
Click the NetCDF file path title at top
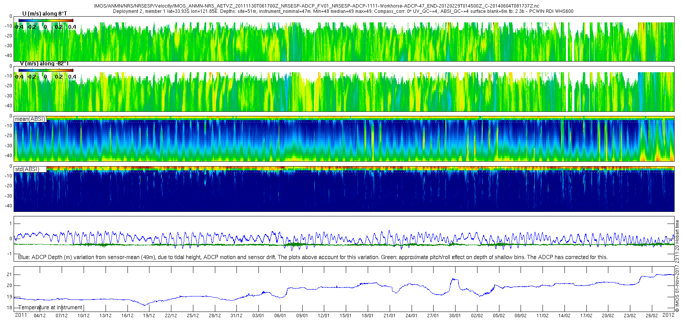pos(317,6)
